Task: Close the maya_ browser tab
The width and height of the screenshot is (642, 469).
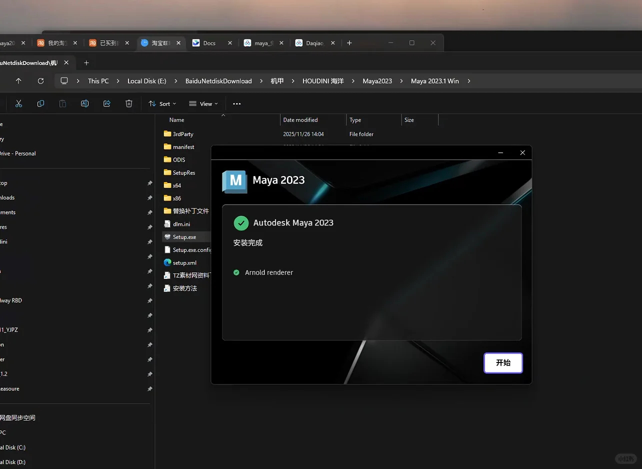Action: 281,43
